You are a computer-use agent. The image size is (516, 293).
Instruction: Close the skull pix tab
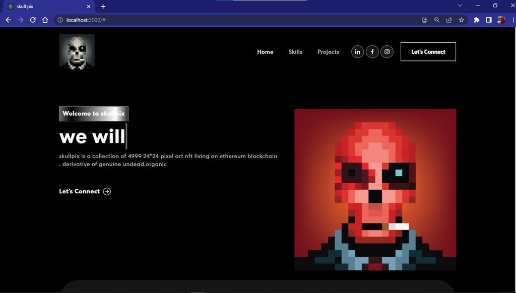coord(89,7)
